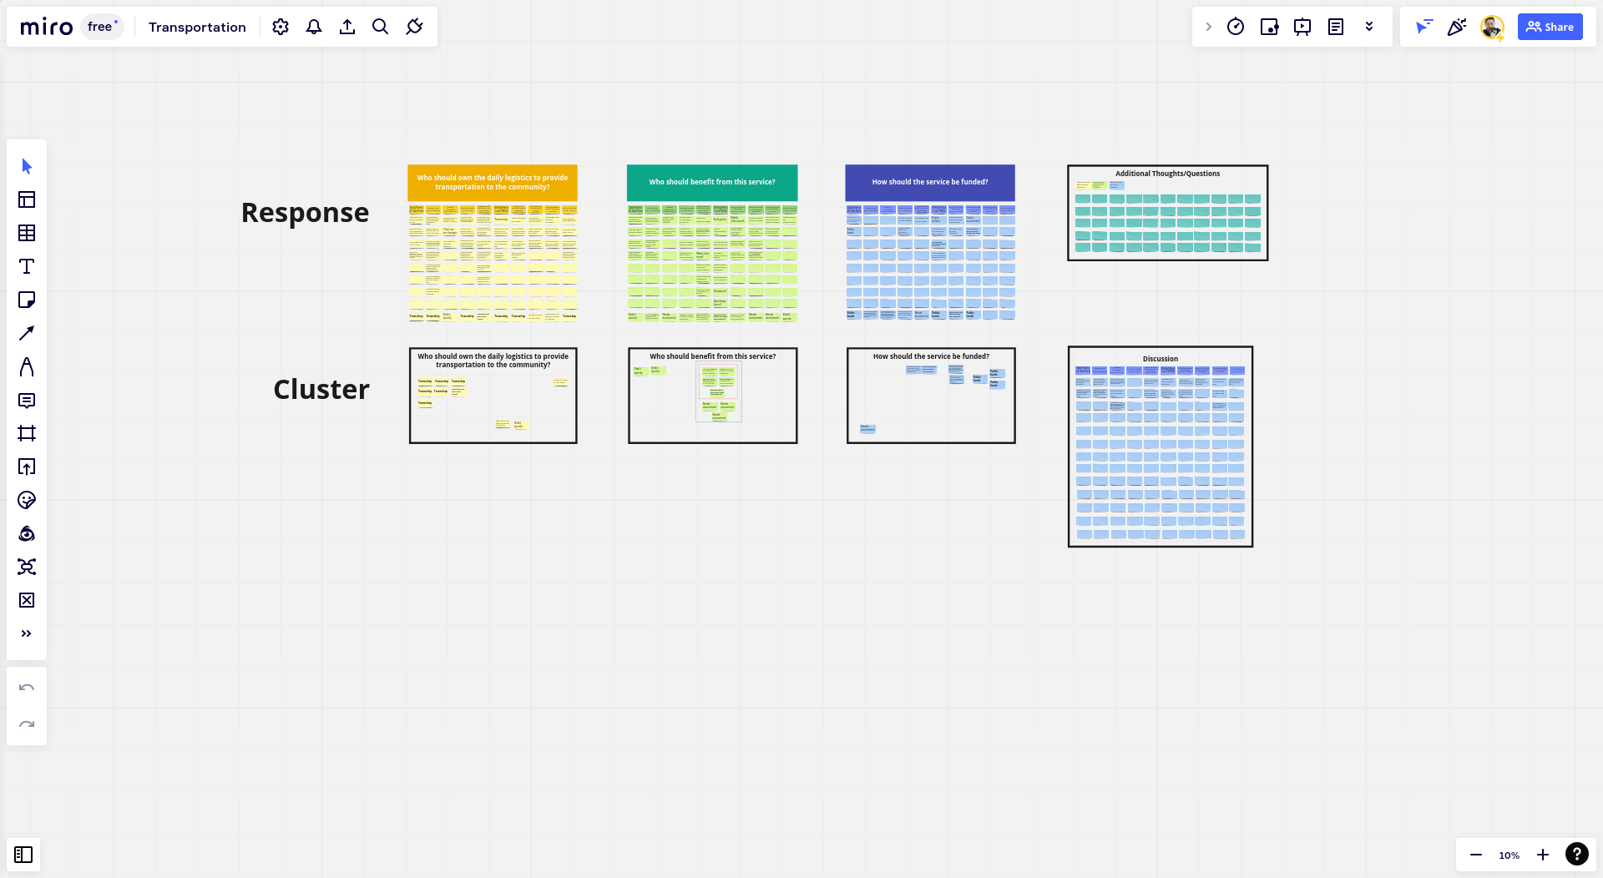The height and width of the screenshot is (878, 1603).
Task: Toggle collaborators' cursors visibility
Action: 1423,26
